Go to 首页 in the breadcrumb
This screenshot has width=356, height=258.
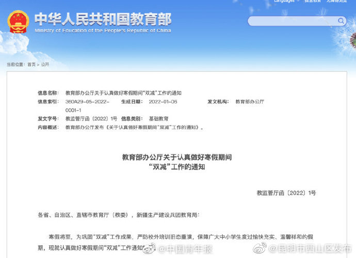pos(31,64)
